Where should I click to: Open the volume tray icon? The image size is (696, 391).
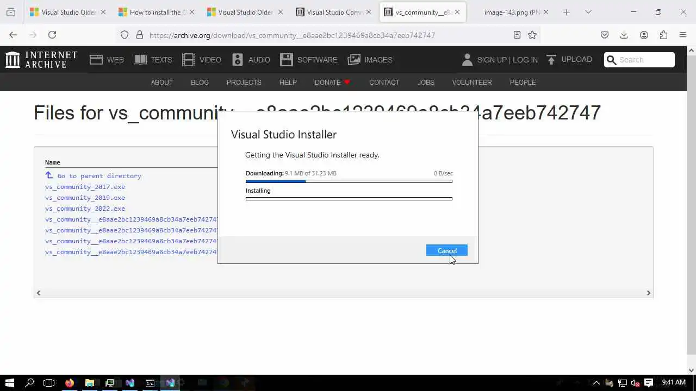point(635,383)
